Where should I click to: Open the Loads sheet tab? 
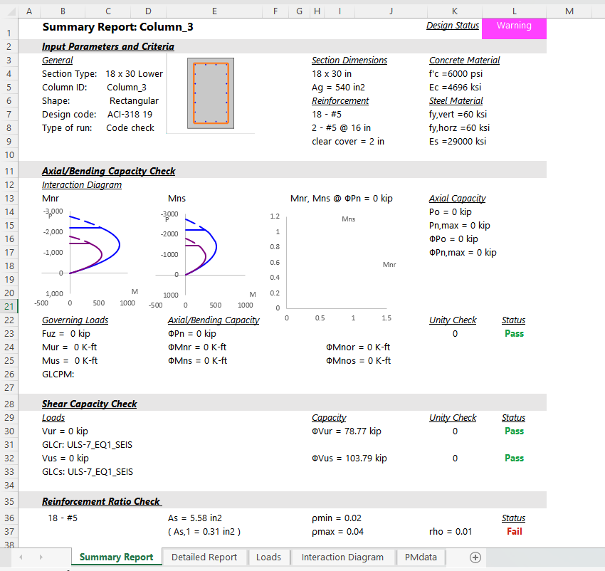(x=268, y=557)
